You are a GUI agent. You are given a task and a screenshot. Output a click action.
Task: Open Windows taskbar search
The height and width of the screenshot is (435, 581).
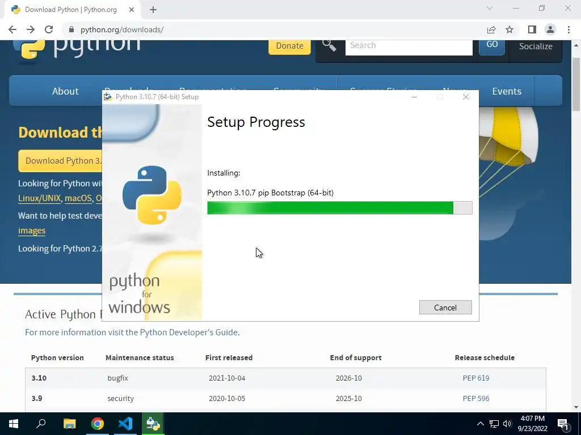41,424
